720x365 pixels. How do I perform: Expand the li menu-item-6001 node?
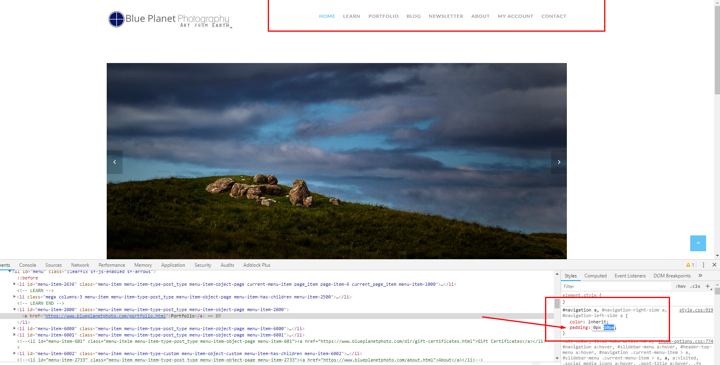click(15, 335)
